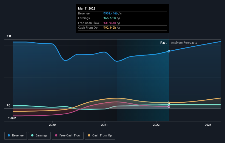Click the -₹200b y-axis label

pyautogui.click(x=11, y=118)
